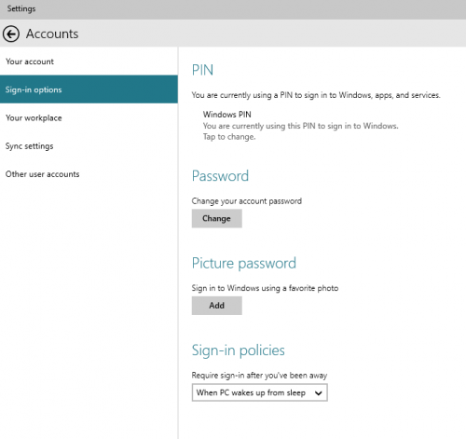
Task: Click the PIN section heading
Action: point(202,70)
